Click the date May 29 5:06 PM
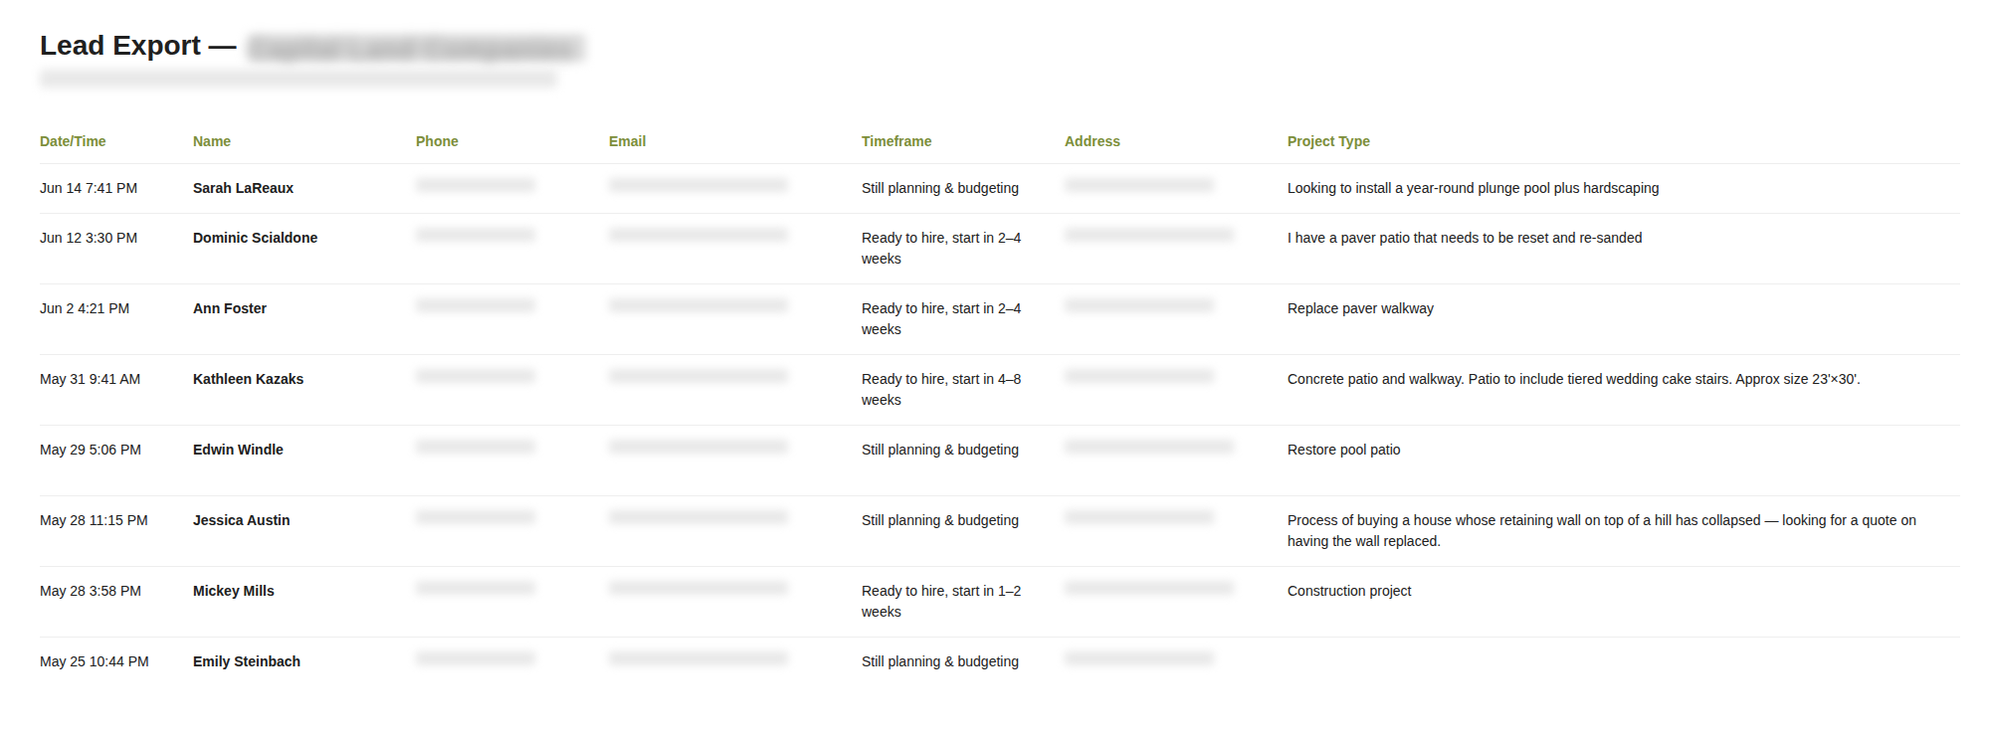 pyautogui.click(x=91, y=450)
